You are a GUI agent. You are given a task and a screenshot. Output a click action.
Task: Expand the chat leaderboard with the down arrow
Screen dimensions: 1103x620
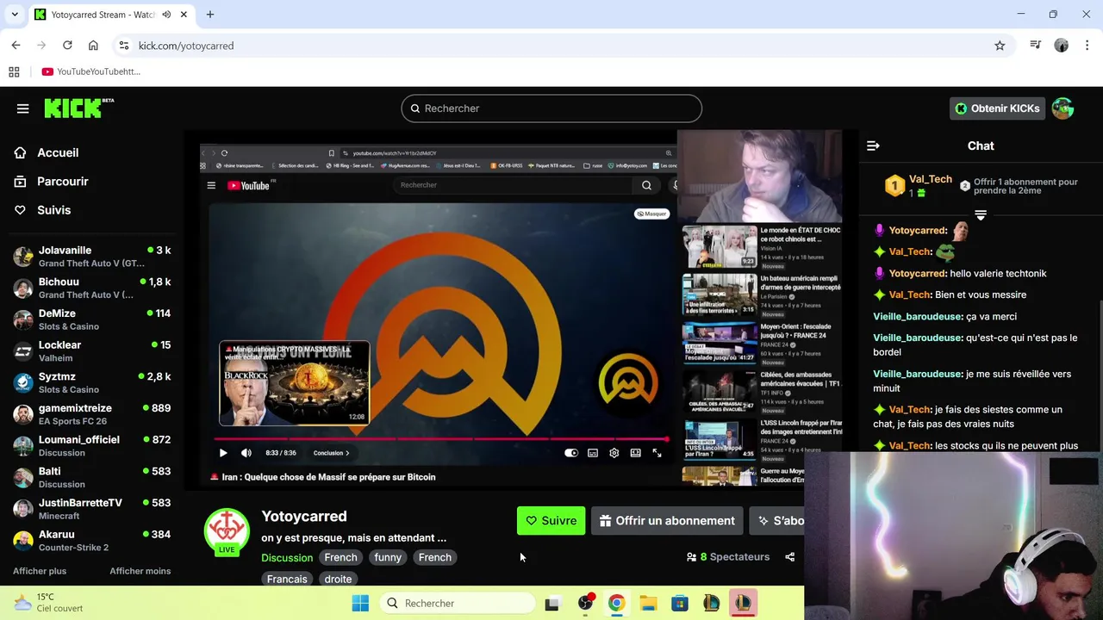pos(981,214)
